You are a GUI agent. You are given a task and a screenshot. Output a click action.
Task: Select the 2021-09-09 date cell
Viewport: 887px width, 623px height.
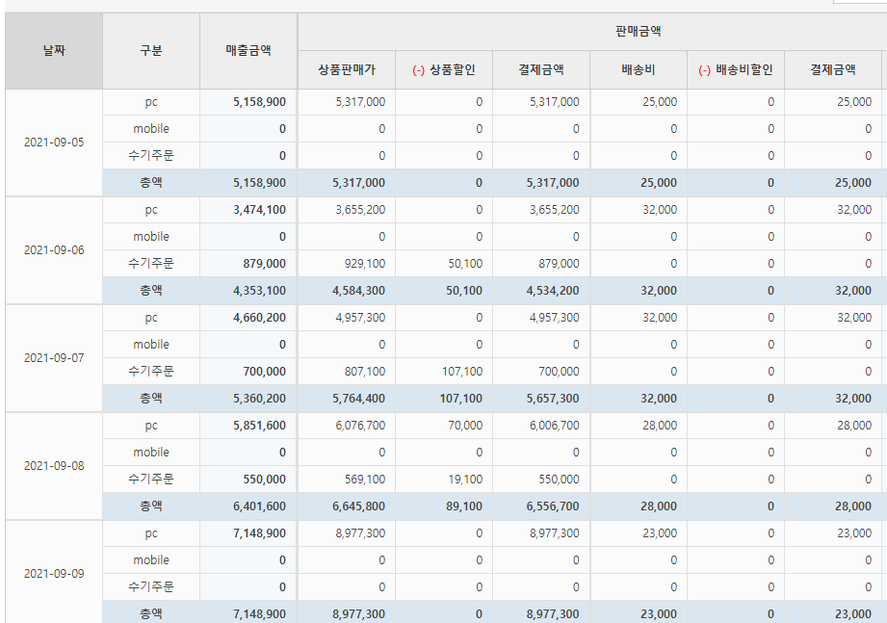click(x=54, y=574)
